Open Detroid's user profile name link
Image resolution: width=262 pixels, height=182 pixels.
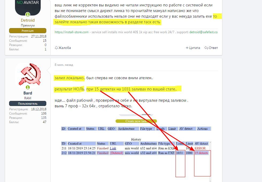coord(28,20)
